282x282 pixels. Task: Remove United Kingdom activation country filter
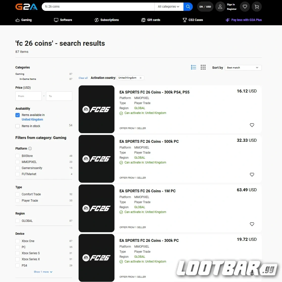pos(140,78)
